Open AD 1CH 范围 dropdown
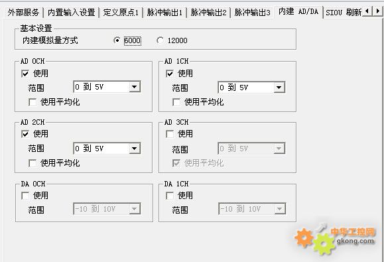Viewport: 384px width, 262px height. [251, 87]
